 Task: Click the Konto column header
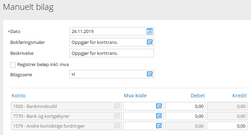click(19, 96)
